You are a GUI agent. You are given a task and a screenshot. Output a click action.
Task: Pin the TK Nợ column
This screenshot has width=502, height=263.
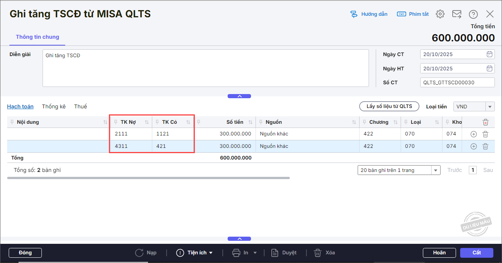pyautogui.click(x=116, y=122)
